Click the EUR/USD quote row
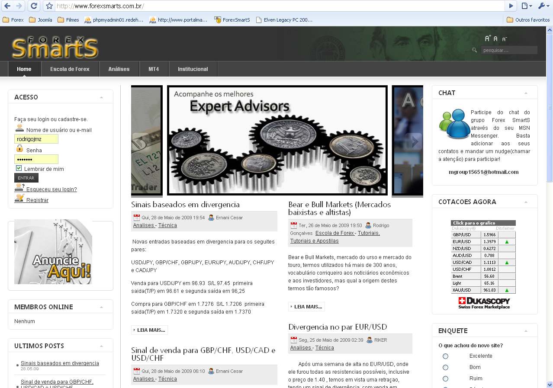 tap(483, 241)
